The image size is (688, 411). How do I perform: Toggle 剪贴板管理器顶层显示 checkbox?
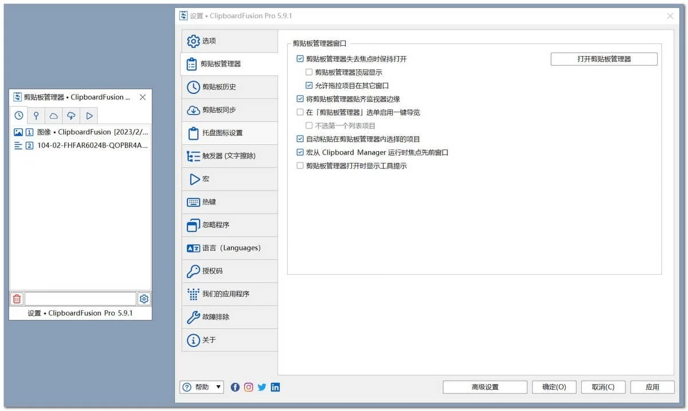(309, 72)
